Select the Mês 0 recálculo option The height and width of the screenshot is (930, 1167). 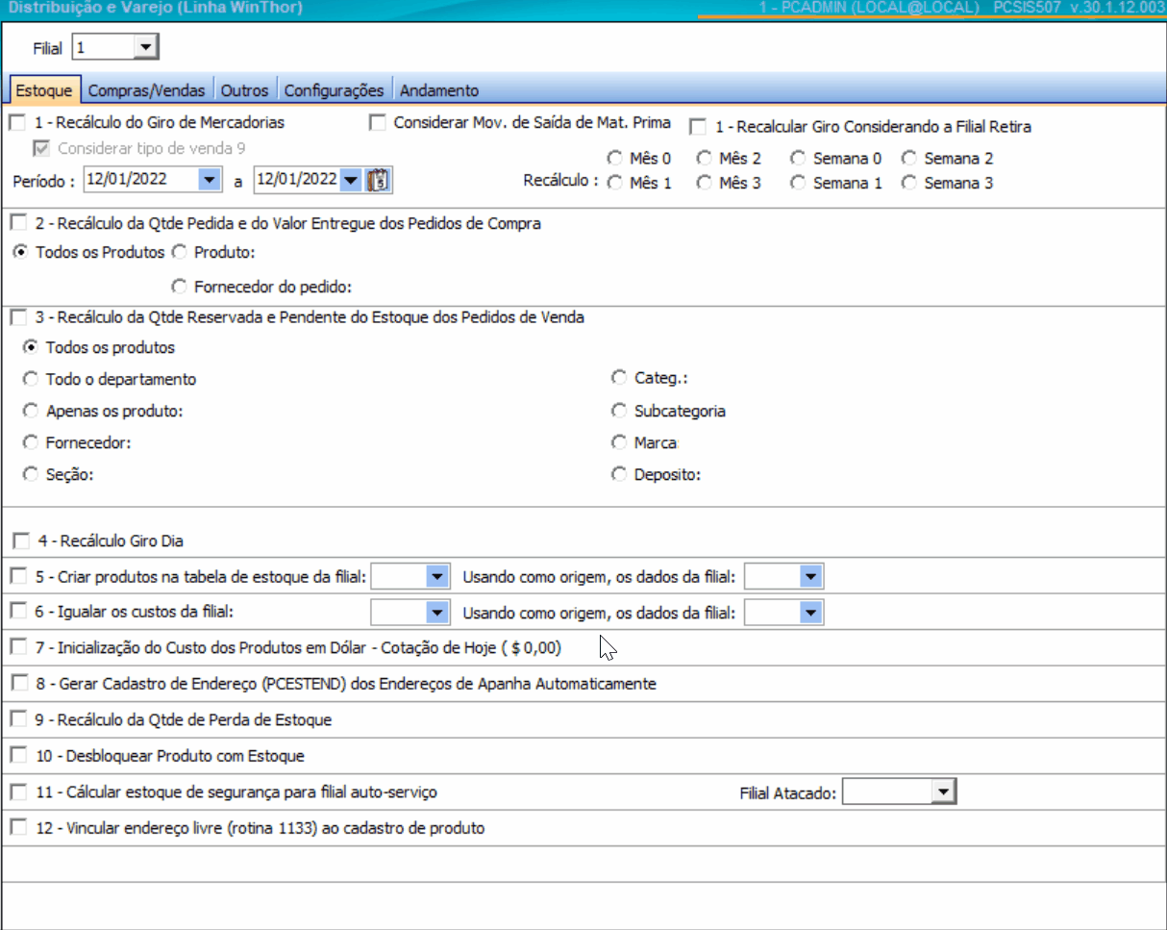(x=614, y=158)
